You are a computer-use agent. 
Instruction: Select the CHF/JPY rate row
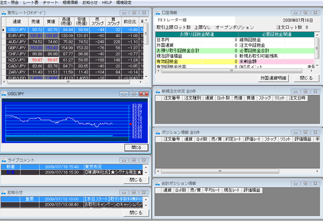click(x=73, y=54)
